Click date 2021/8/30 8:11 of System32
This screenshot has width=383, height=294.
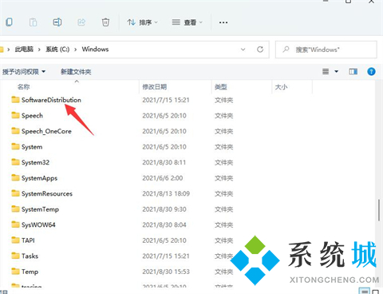click(164, 162)
